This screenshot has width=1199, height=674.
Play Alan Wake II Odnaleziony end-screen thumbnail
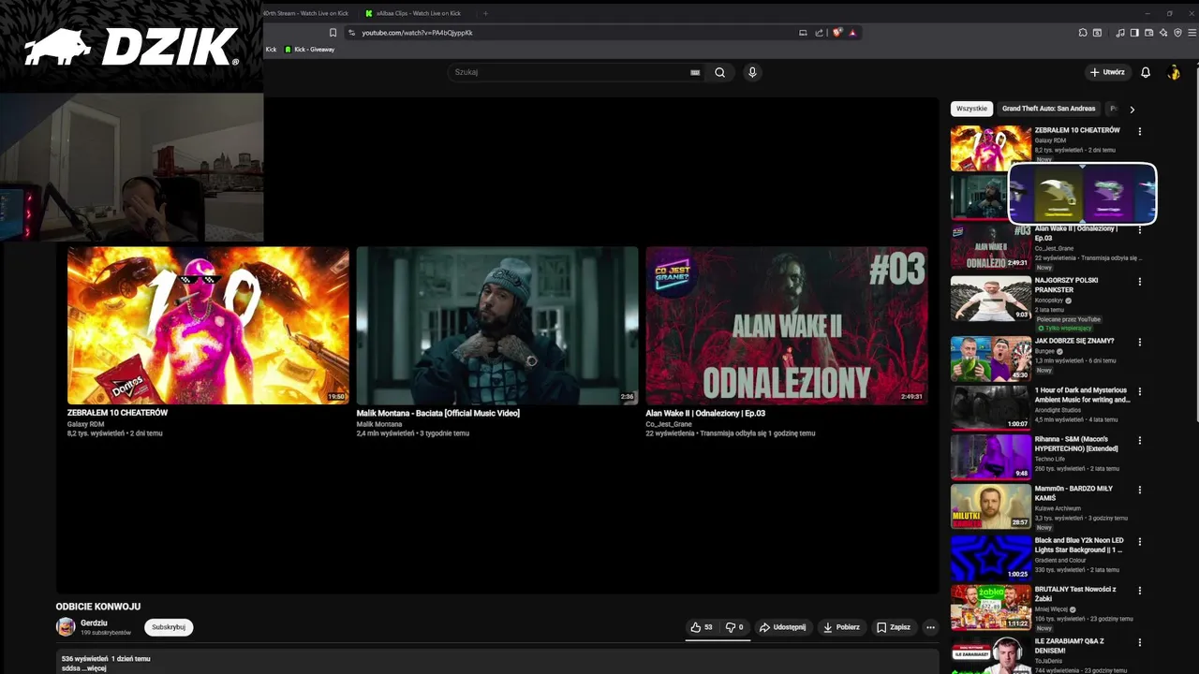click(x=787, y=326)
